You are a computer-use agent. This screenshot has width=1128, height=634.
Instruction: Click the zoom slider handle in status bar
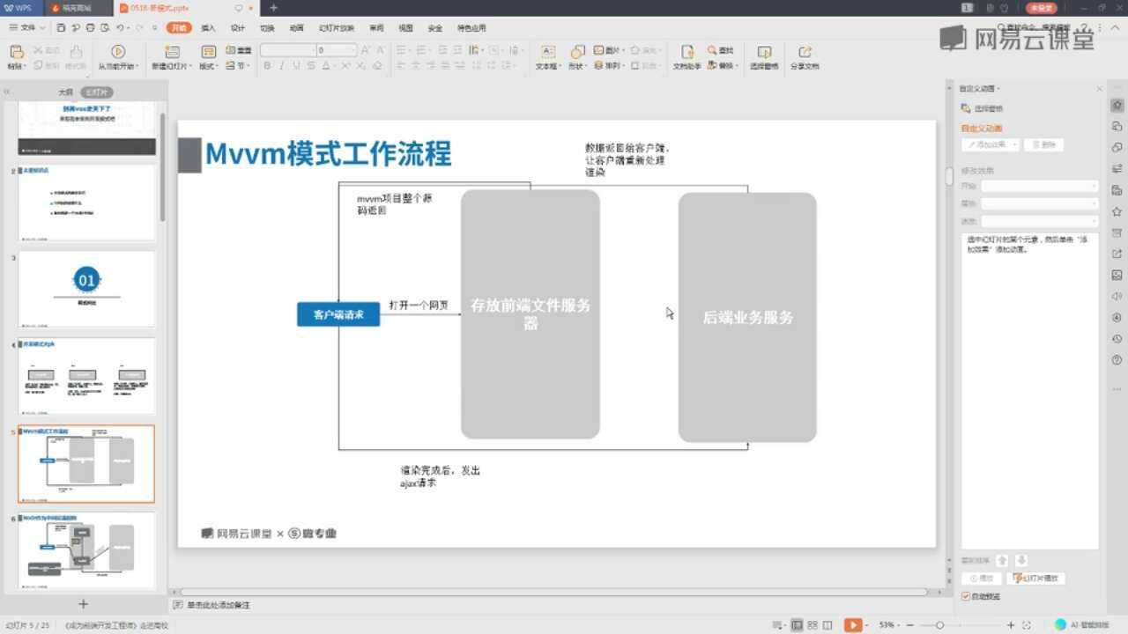pos(939,625)
